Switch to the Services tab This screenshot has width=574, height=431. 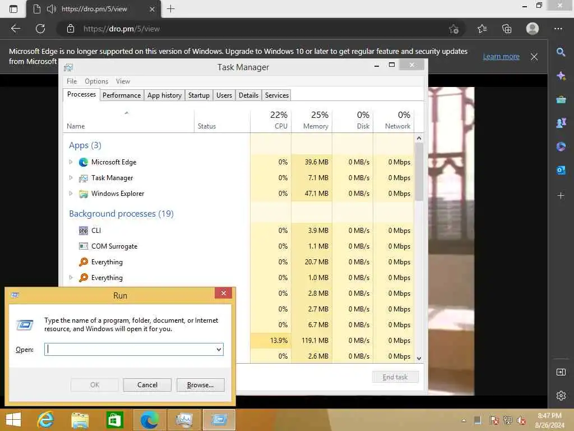(x=277, y=95)
